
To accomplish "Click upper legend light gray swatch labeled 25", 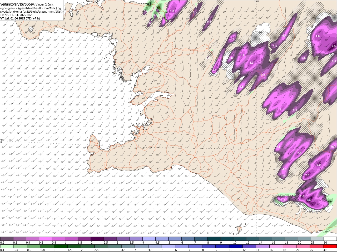I will coord(317,239).
